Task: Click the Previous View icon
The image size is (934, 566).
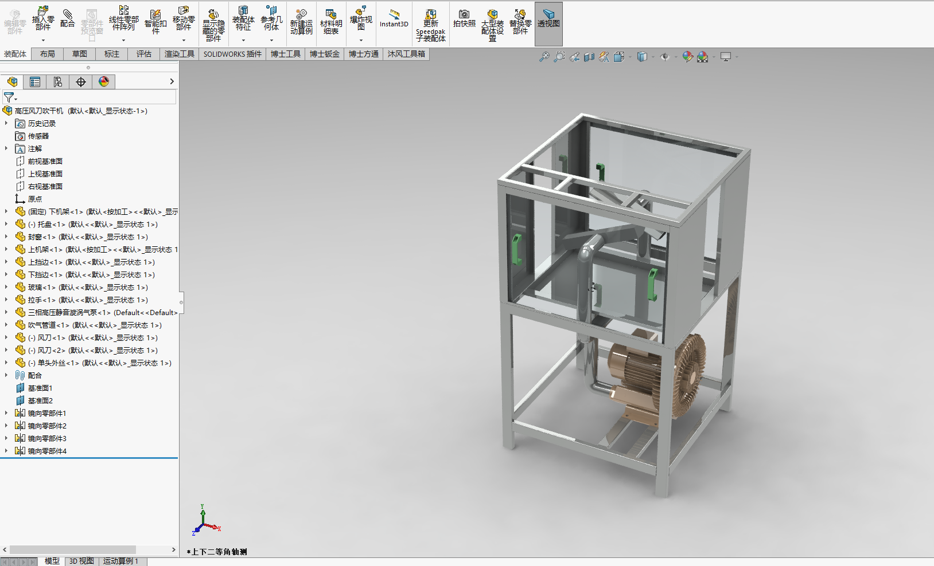Action: point(574,57)
